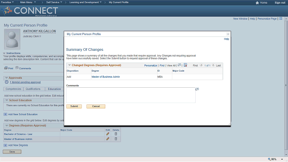Collapse the School Education section
Image resolution: width=288 pixels, height=162 pixels.
[x=7, y=100]
